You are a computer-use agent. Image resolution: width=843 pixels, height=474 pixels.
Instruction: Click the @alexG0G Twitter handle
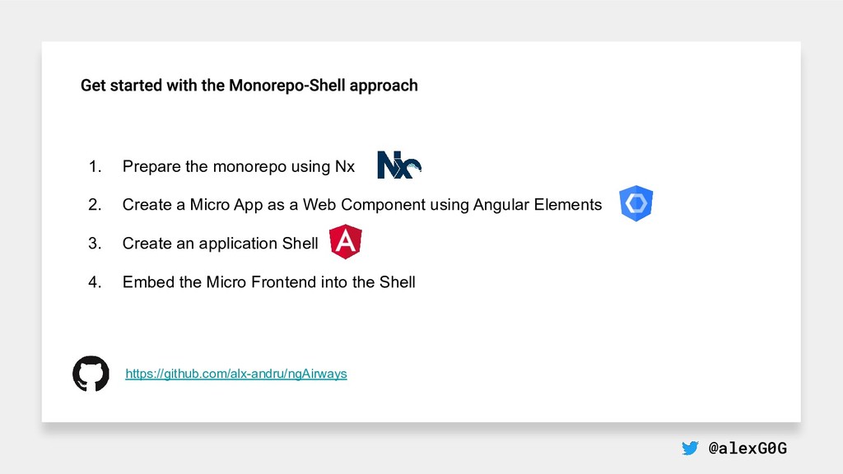[747, 448]
